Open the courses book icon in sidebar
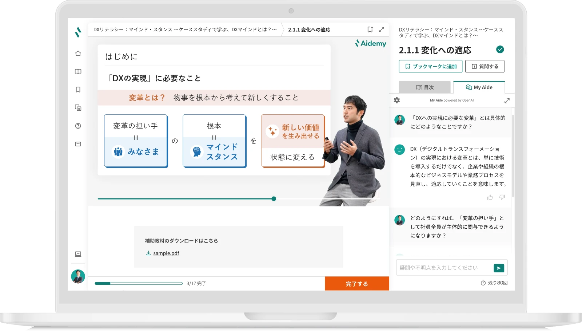582x335 pixels. pos(78,72)
